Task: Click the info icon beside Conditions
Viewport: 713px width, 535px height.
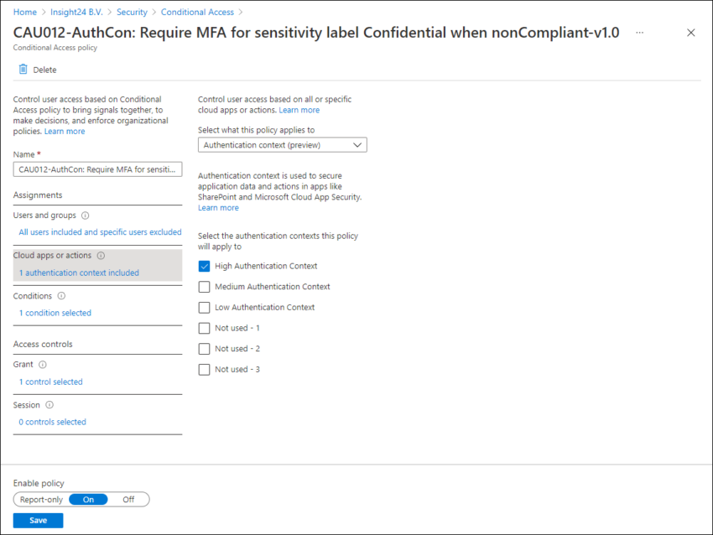Action: tap(62, 295)
